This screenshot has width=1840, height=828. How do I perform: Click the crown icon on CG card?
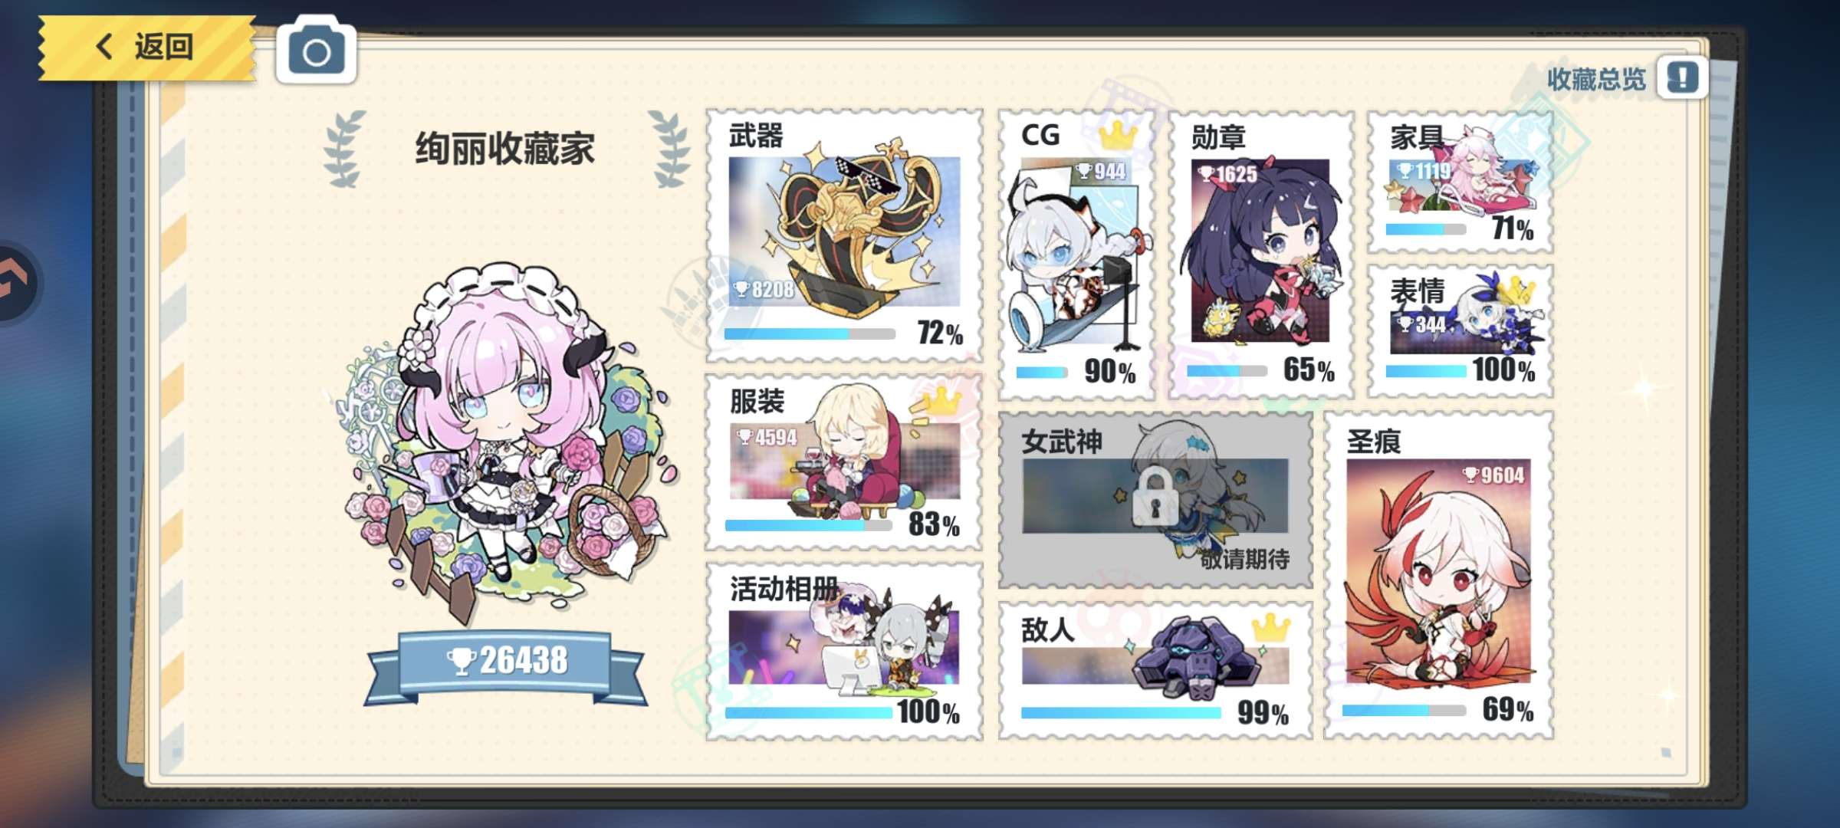coord(1119,135)
